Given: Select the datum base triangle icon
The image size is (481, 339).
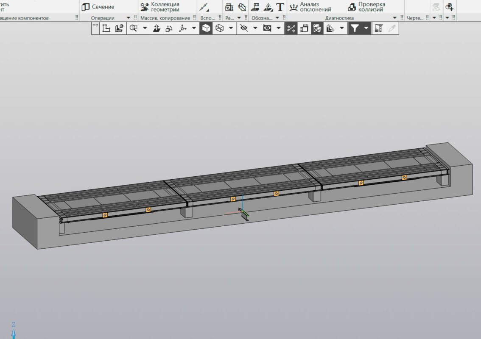Looking at the screenshot, I should [268, 7].
